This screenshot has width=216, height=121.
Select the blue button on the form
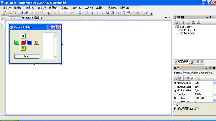(30, 42)
